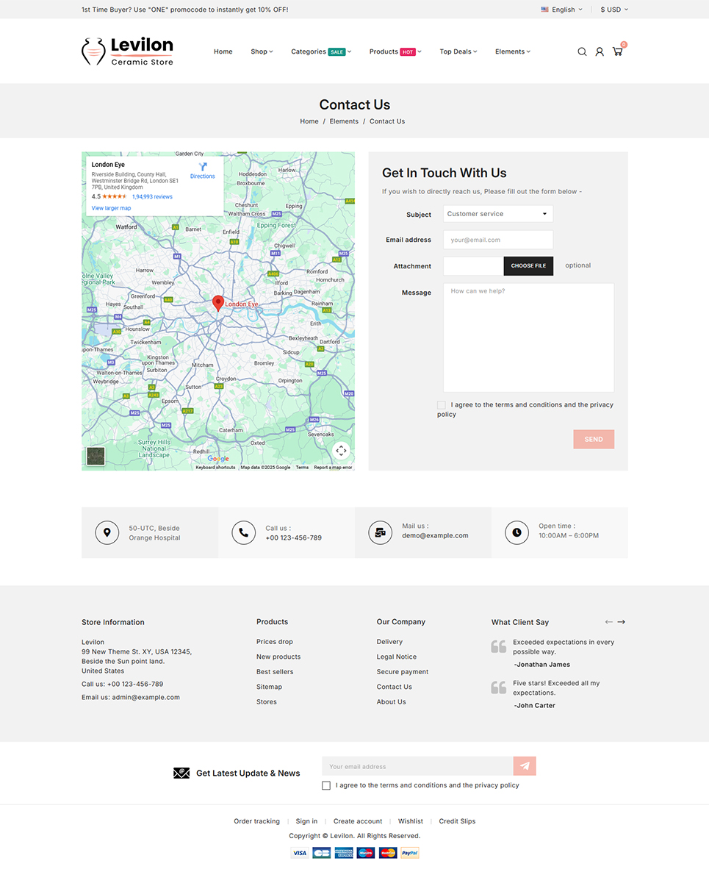Screen dimensions: 709x872
Task: Click the map fullscreen/camera control icon
Action: [x=341, y=451]
